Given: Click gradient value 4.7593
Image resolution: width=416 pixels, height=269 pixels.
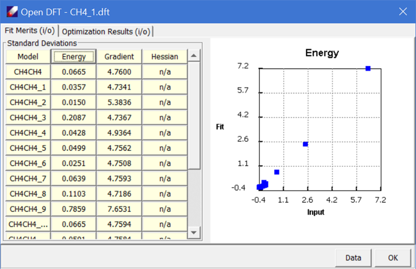Looking at the screenshot, I should (119, 179).
